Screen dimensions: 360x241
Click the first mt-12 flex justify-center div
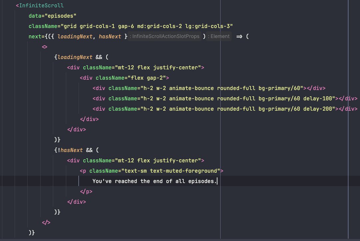[135, 68]
